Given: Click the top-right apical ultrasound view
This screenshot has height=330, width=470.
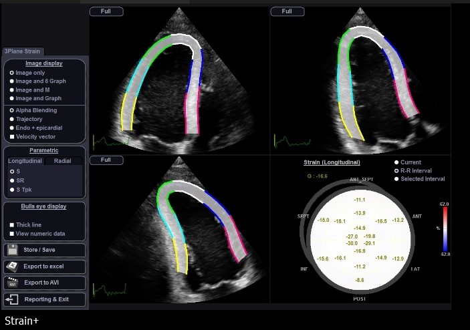Looking at the screenshot, I should (x=360, y=80).
